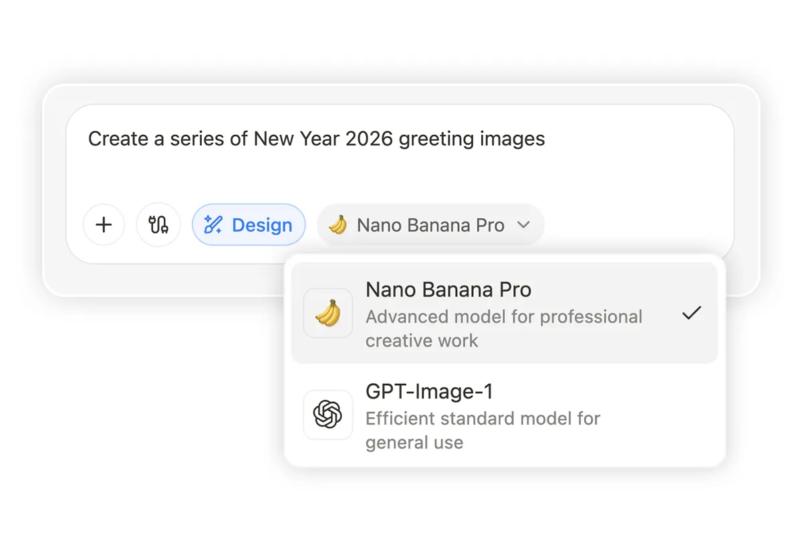Toggle the Design mode pill
The height and width of the screenshot is (534, 802).
(249, 225)
